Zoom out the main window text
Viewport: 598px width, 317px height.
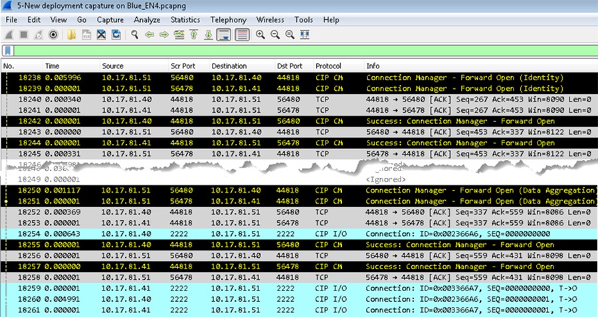coord(275,35)
